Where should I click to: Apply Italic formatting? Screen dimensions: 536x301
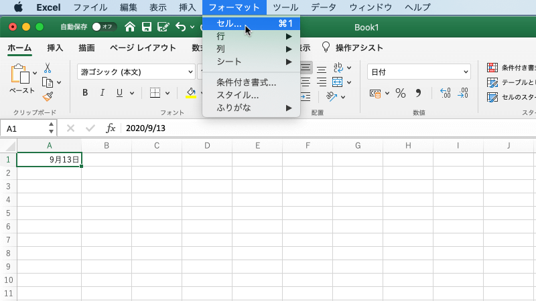(102, 92)
